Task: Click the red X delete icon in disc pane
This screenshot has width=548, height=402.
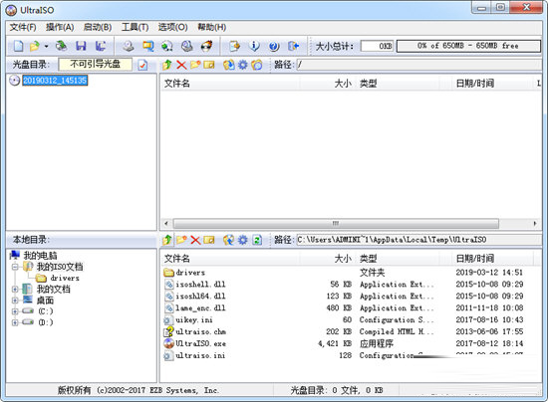Action: (181, 65)
